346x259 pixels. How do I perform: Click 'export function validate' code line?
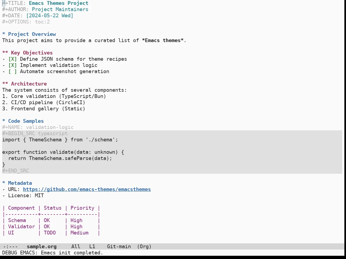(x=63, y=152)
